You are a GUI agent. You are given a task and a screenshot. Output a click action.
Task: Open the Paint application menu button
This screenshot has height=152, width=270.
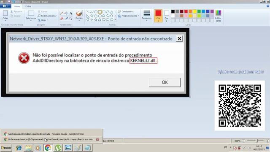(5, 6)
